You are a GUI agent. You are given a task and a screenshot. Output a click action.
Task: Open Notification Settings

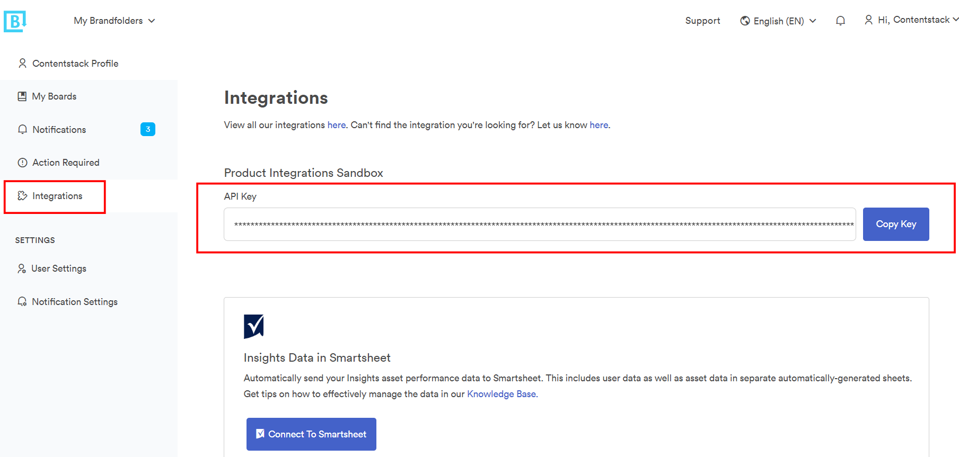pos(75,302)
